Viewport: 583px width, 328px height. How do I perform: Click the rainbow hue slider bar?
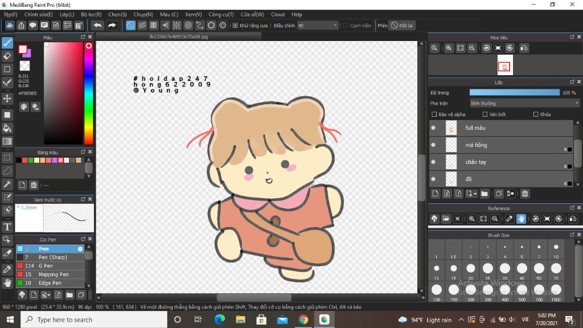coord(88,93)
